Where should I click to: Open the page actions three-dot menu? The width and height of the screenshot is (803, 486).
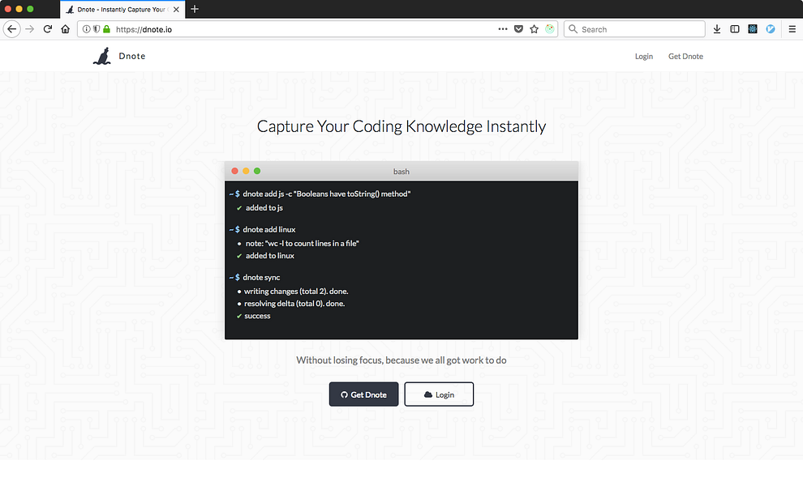[503, 29]
